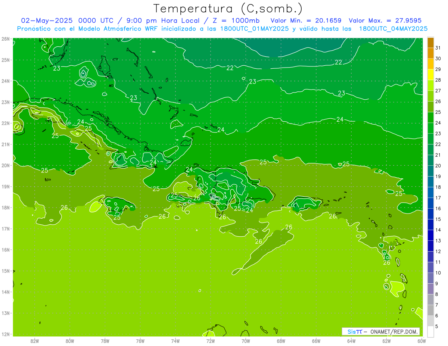Click the '22N' latitude axis label
Screen dimensions: 448x346
[5, 123]
